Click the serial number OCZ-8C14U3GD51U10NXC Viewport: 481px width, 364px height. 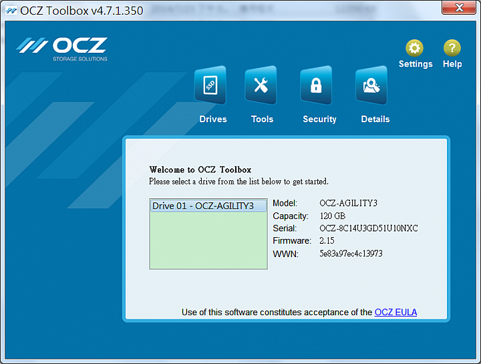click(x=368, y=228)
